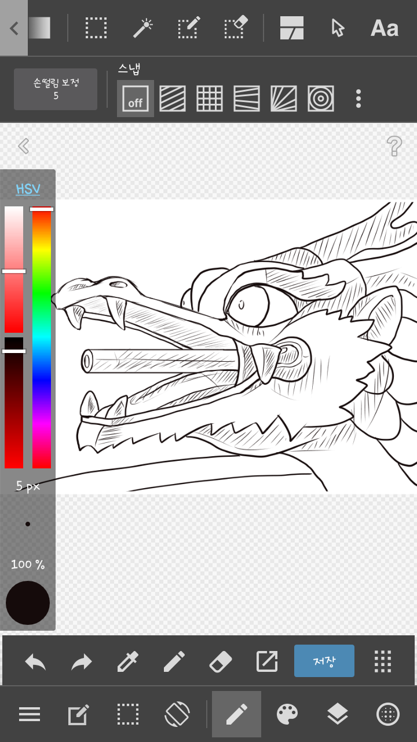The image size is (417, 742).
Task: Enable perspective convergence snap
Action: point(247,99)
